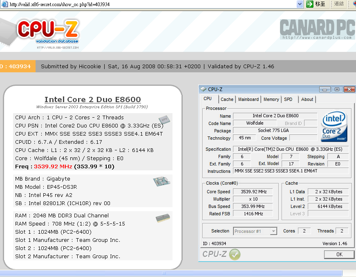Click the Windows Server 2003 Enterprise Edition subtitle
The image size is (356, 277).
coord(92,107)
